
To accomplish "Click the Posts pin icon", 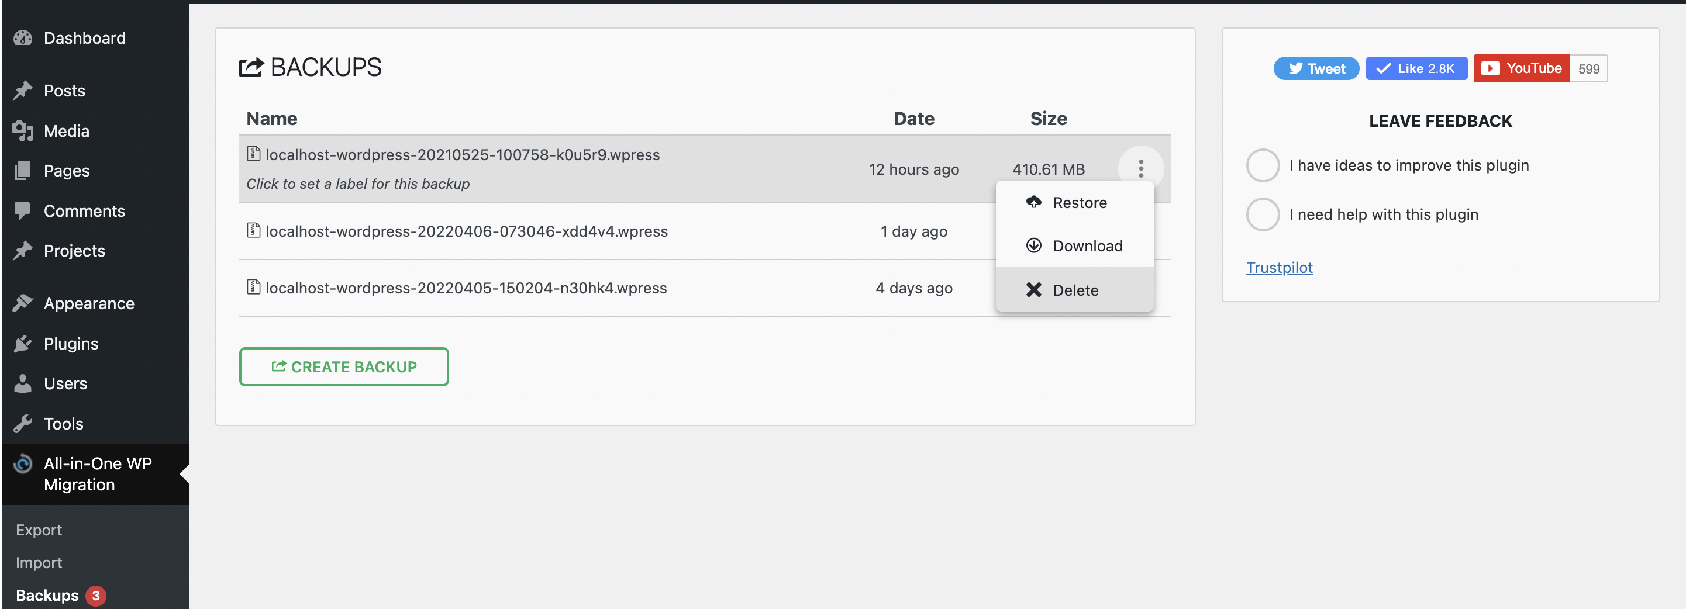I will click(x=23, y=90).
